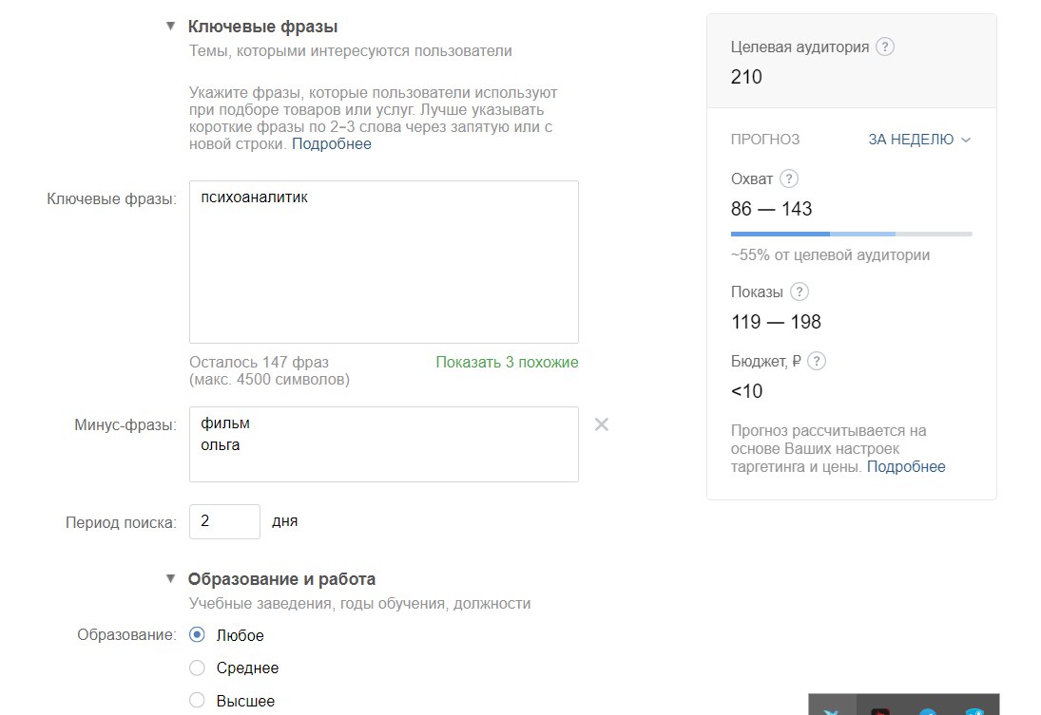Image resolution: width=1041 pixels, height=715 pixels.
Task: Open help icon next to Целевая аудитория
Action: [x=885, y=47]
